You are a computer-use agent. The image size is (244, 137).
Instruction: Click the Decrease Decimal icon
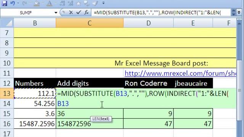click(71, 3)
